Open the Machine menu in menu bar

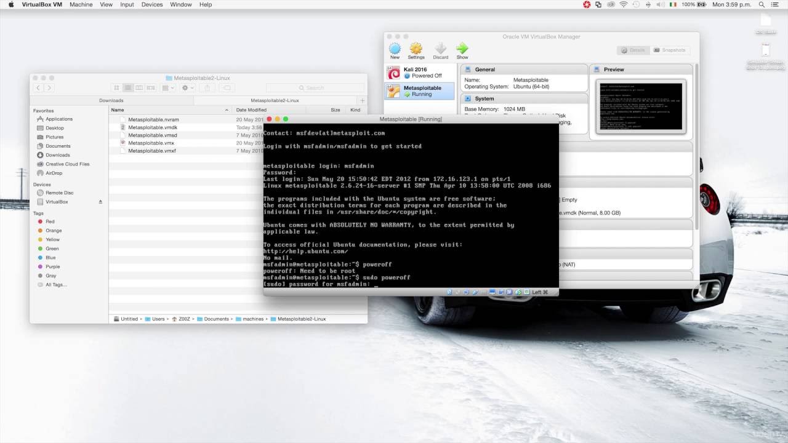[x=81, y=4]
